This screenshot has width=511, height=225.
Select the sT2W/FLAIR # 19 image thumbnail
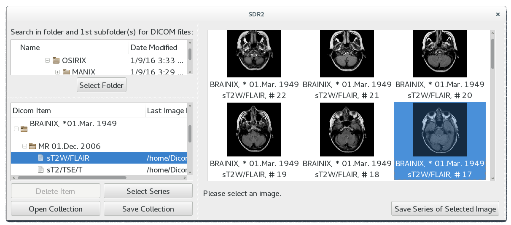coord(254,130)
